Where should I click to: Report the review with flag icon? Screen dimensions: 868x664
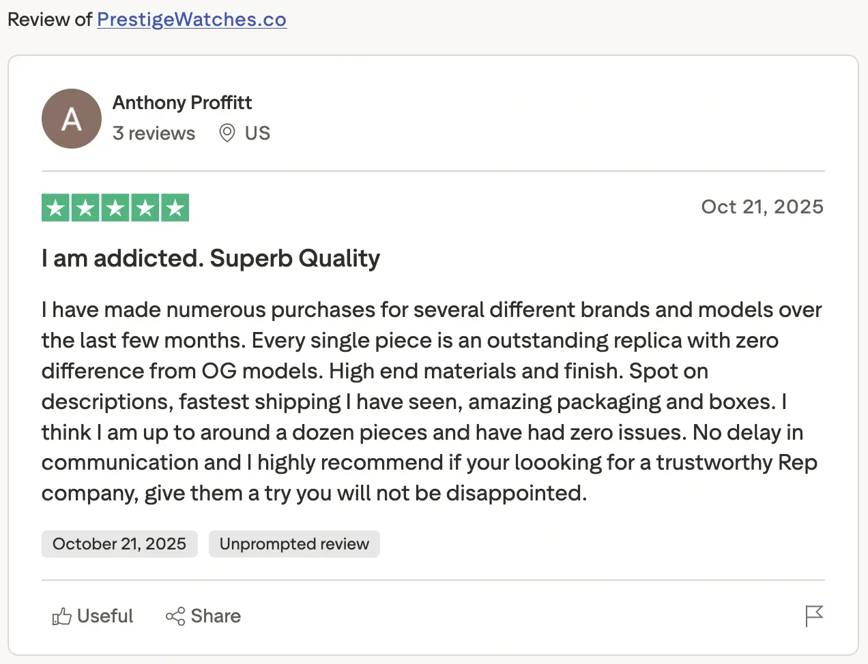(x=814, y=616)
